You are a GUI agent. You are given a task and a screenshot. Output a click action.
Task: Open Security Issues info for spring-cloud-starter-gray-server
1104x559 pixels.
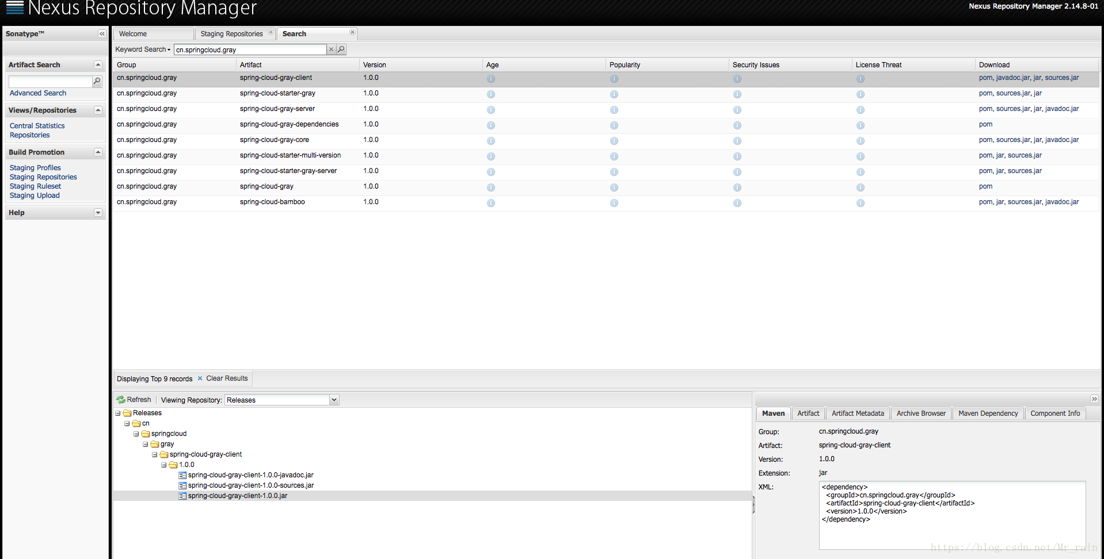(x=737, y=172)
